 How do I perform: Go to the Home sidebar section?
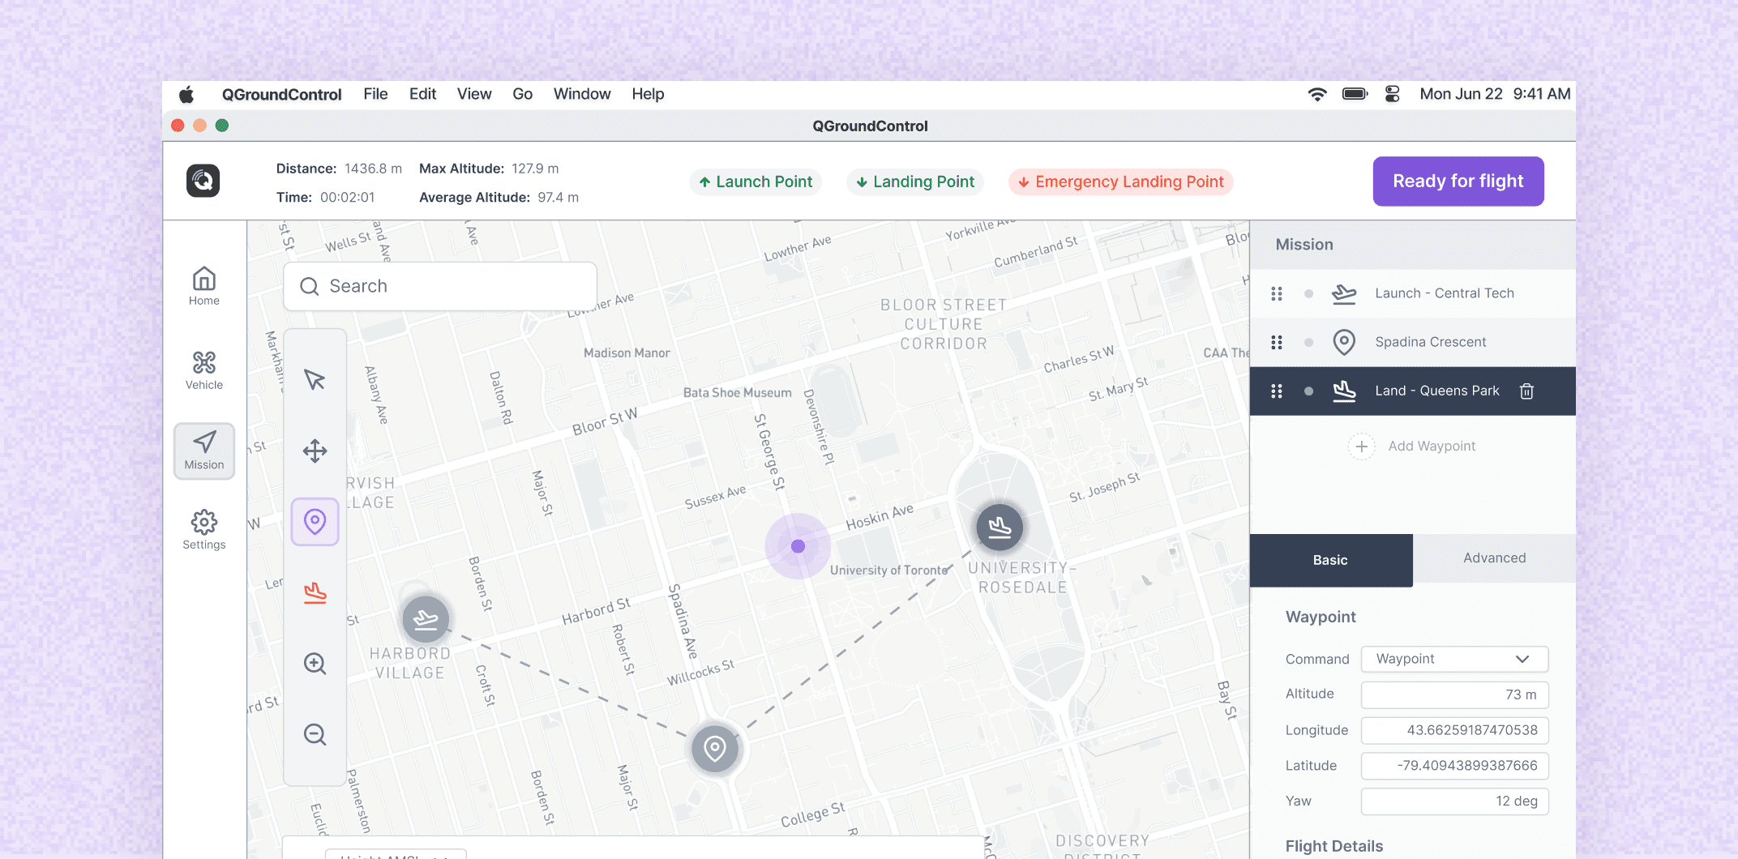(x=204, y=286)
